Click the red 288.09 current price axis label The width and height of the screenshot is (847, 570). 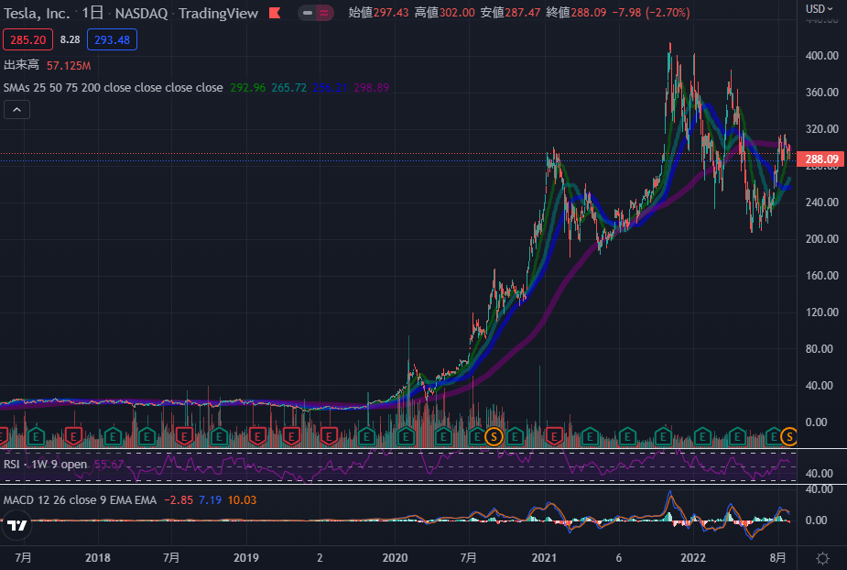(x=821, y=159)
